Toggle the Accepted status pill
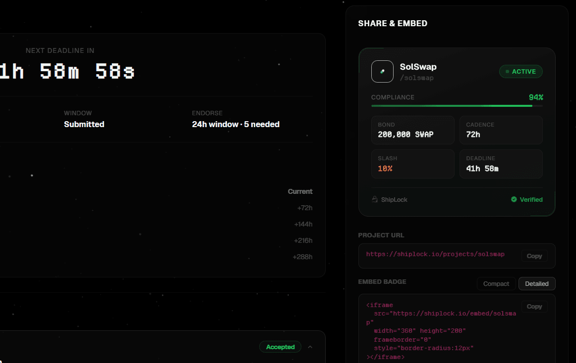576x363 pixels. coord(280,347)
